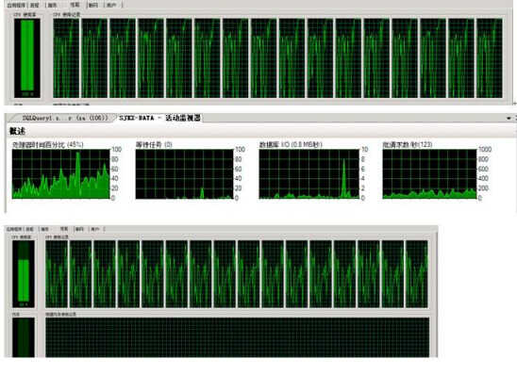Open 应用程序 tab in lower Task Manager
This screenshot has height=375, width=517.
pyautogui.click(x=14, y=229)
